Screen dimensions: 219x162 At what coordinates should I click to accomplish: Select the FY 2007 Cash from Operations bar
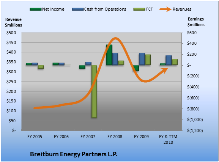[88, 64]
